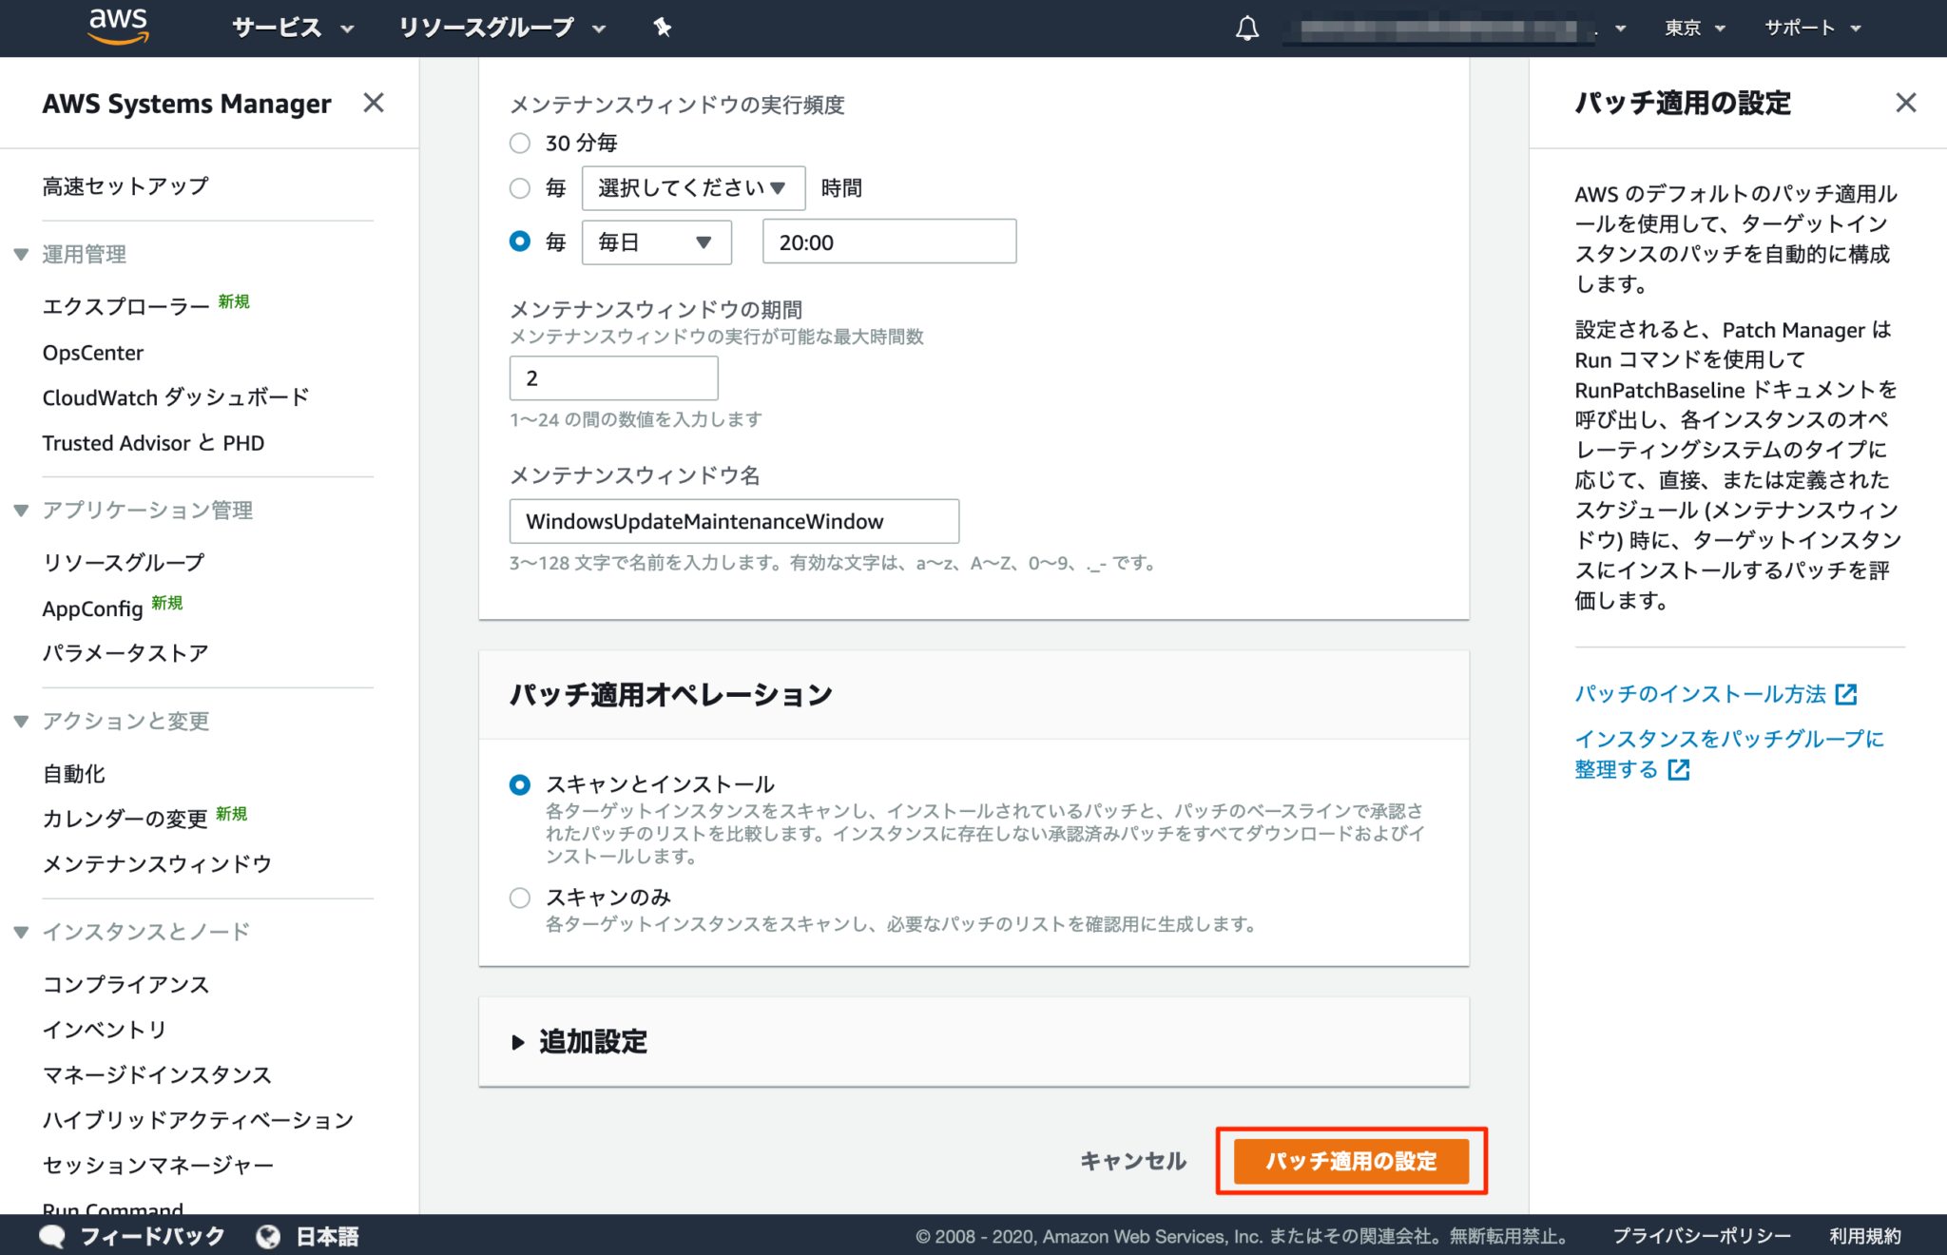
Task: Open the 選択してください hours dropdown
Action: pos(693,187)
